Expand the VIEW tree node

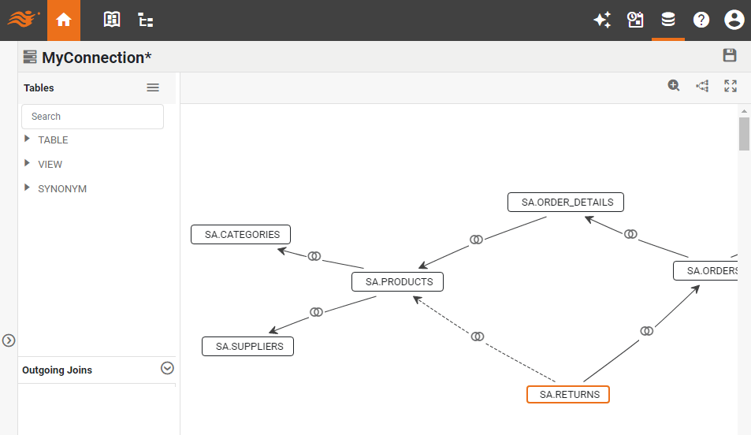point(28,164)
